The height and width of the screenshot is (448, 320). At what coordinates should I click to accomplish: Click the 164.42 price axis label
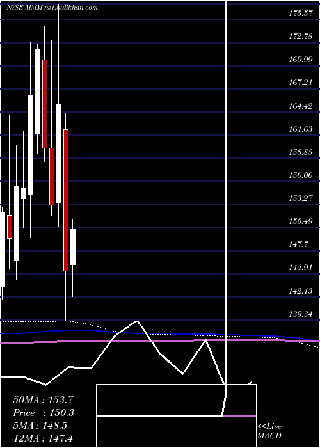click(x=300, y=106)
